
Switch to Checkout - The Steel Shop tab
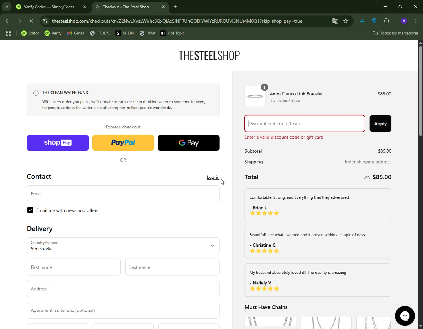(x=126, y=7)
